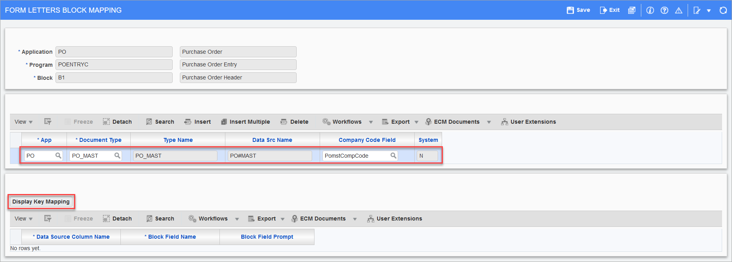The image size is (732, 262).
Task: Open the help question mark icon
Action: pos(664,10)
